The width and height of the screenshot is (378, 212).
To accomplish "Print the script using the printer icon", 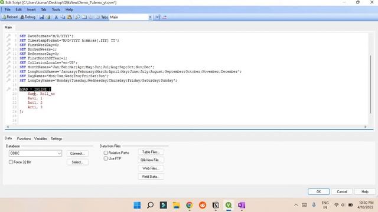I will coord(48,17).
